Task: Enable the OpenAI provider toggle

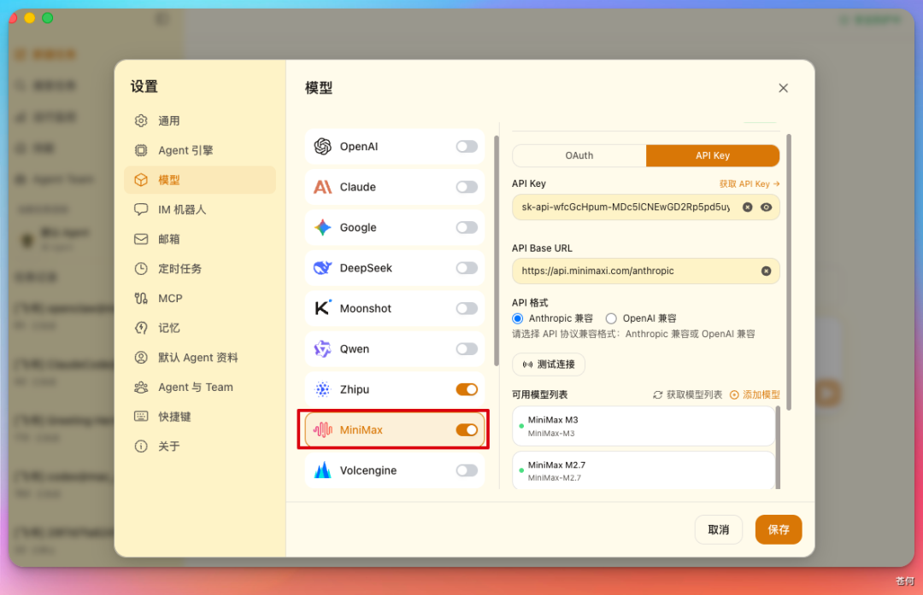Action: point(467,146)
